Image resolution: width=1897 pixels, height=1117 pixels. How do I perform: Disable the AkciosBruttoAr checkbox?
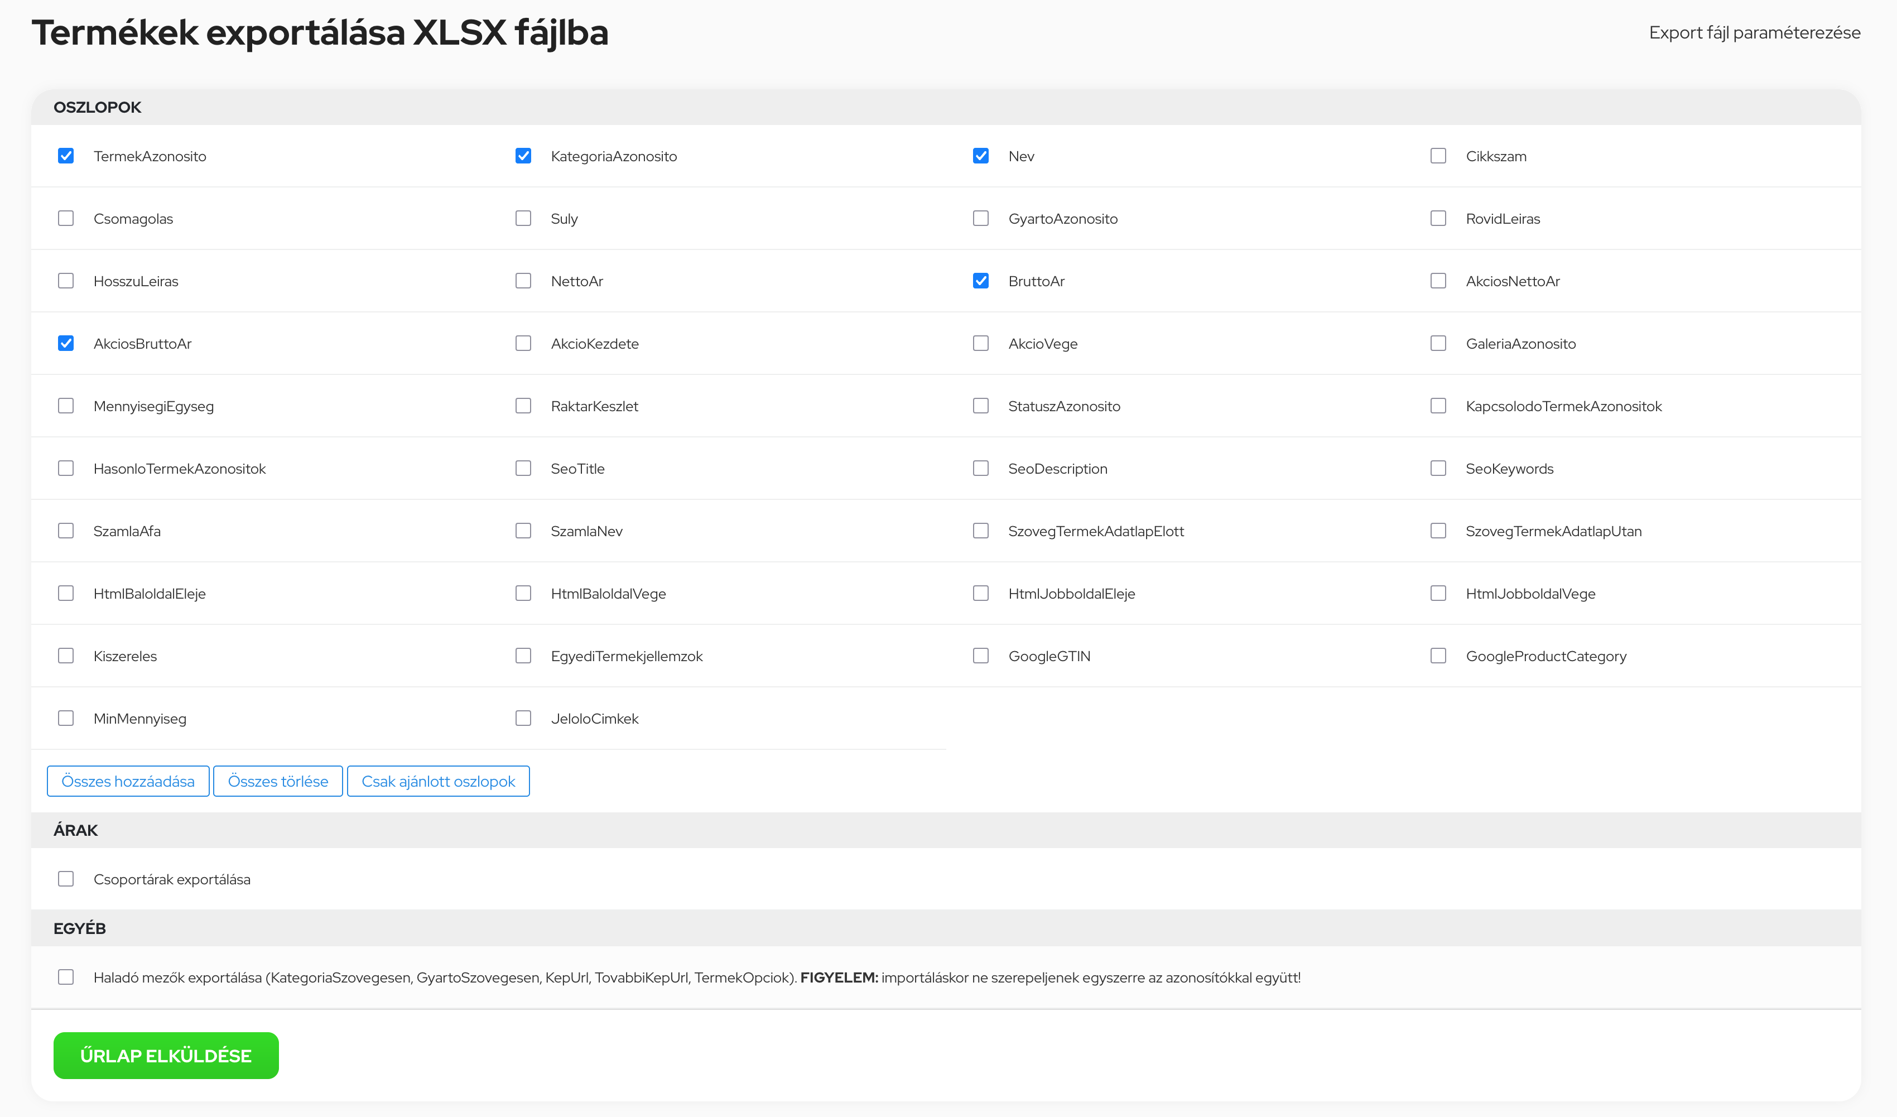[x=66, y=343]
